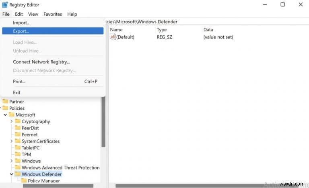Screen dimensions: 309x188
Task: Select the TabletPC key label
Action: click(x=31, y=148)
